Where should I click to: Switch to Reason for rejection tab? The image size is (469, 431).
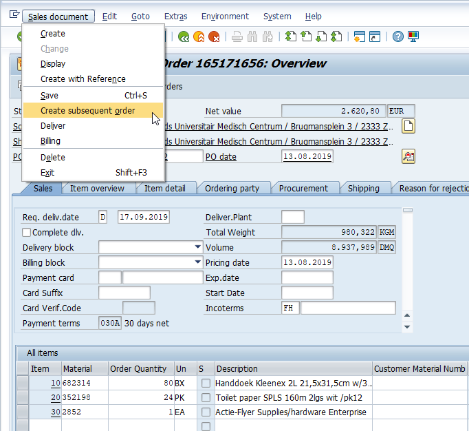[433, 189]
